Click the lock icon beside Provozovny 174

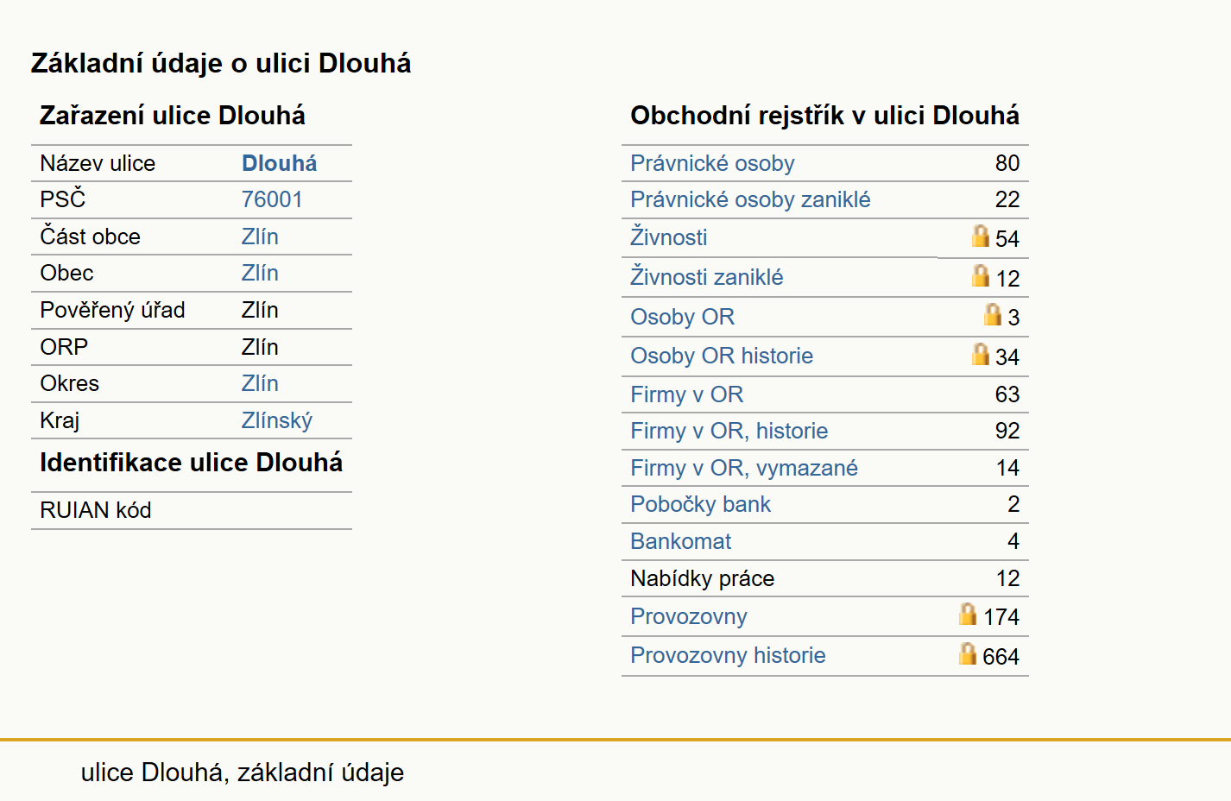tap(968, 614)
